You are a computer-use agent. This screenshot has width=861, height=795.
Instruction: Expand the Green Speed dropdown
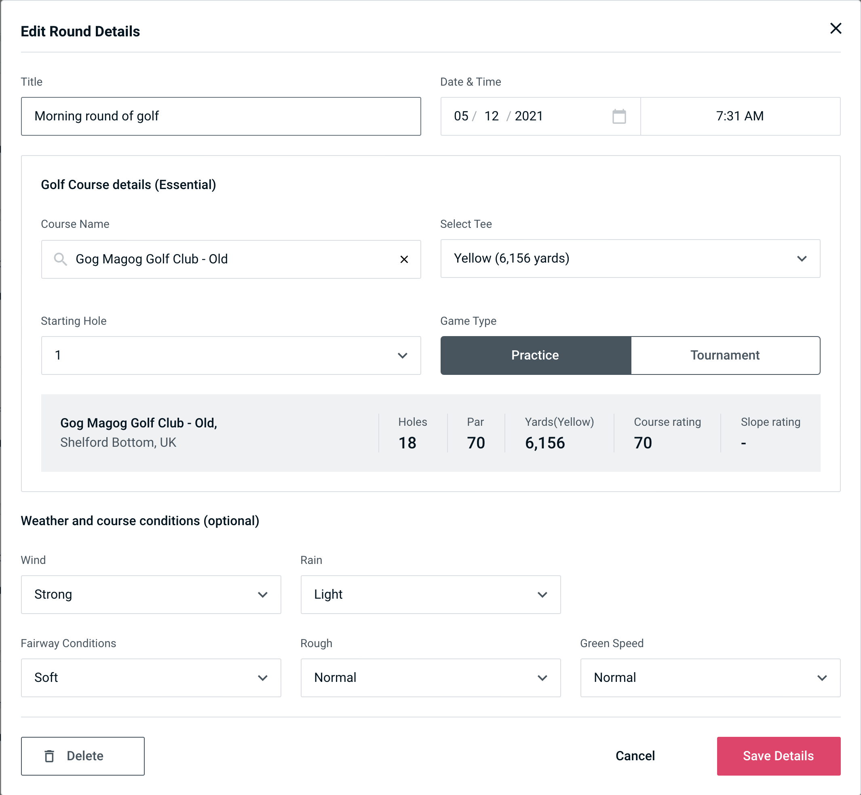pos(709,677)
